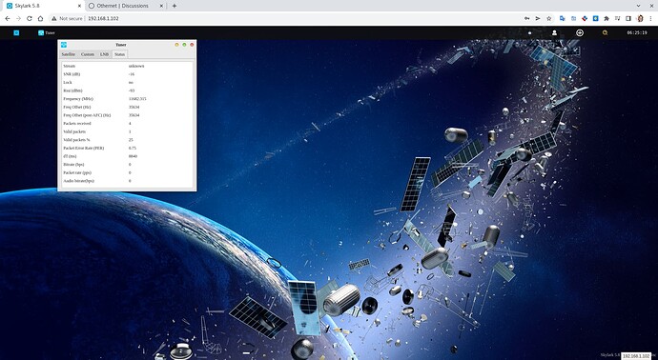
Task: Click the share page arrow icon
Action: click(538, 18)
